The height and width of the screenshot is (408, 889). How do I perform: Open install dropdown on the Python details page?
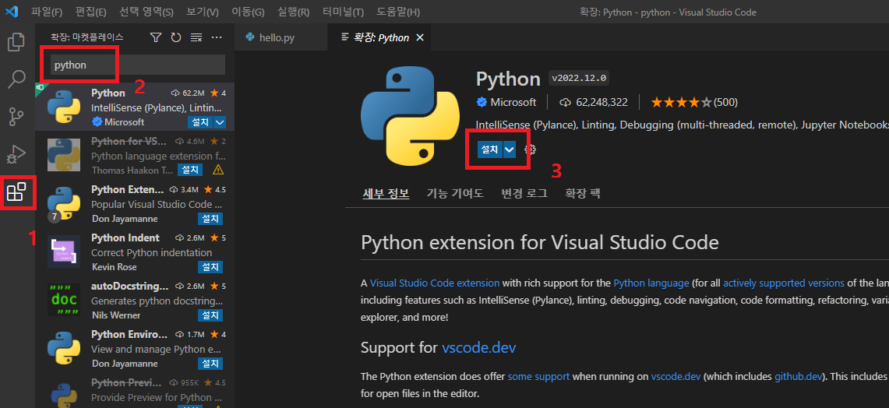(x=510, y=149)
